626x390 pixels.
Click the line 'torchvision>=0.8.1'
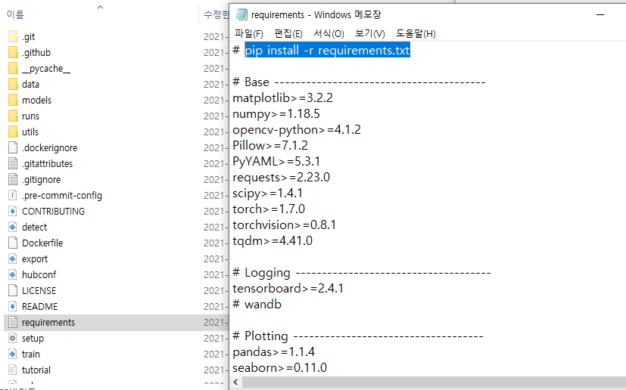[x=285, y=225]
